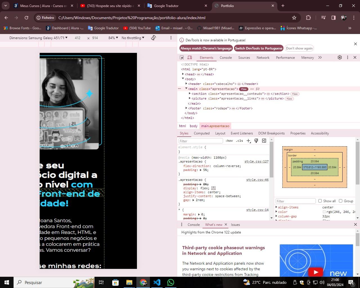This screenshot has height=288, width=360.
Task: Open the 84% zoom dropdown
Action: click(113, 38)
